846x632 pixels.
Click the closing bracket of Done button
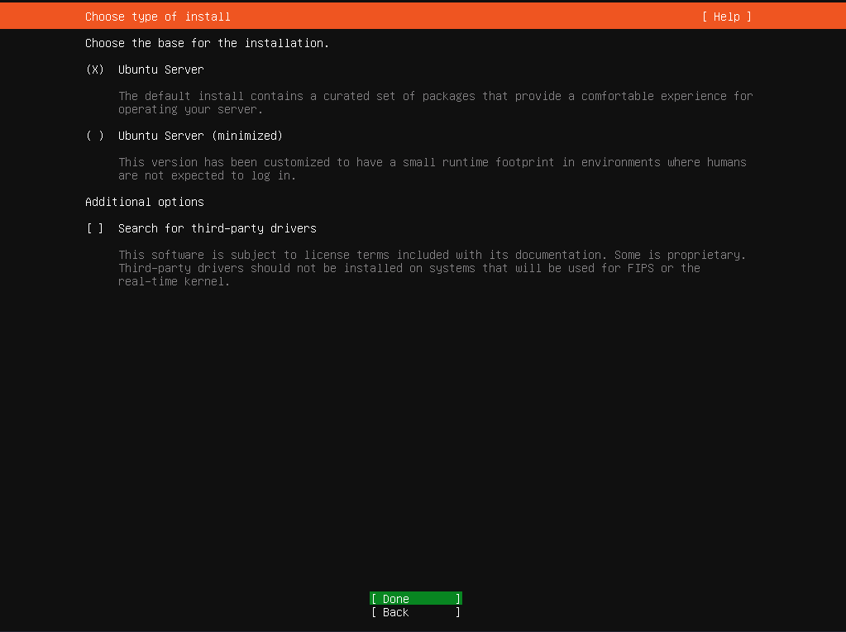pyautogui.click(x=458, y=599)
